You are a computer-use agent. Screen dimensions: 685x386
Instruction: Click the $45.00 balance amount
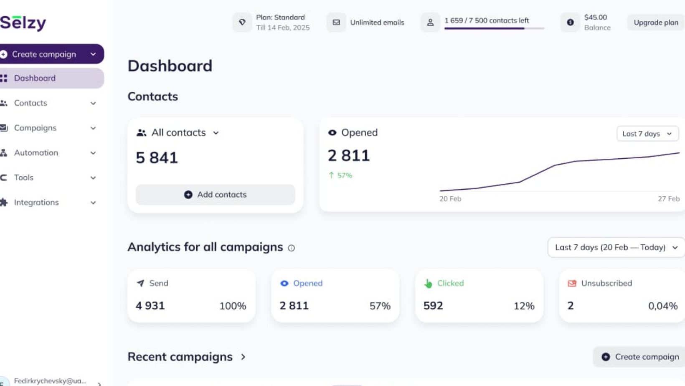[x=596, y=17]
